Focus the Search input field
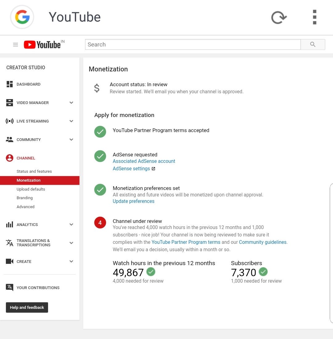Screen dimensions: 333x339 tap(193, 44)
